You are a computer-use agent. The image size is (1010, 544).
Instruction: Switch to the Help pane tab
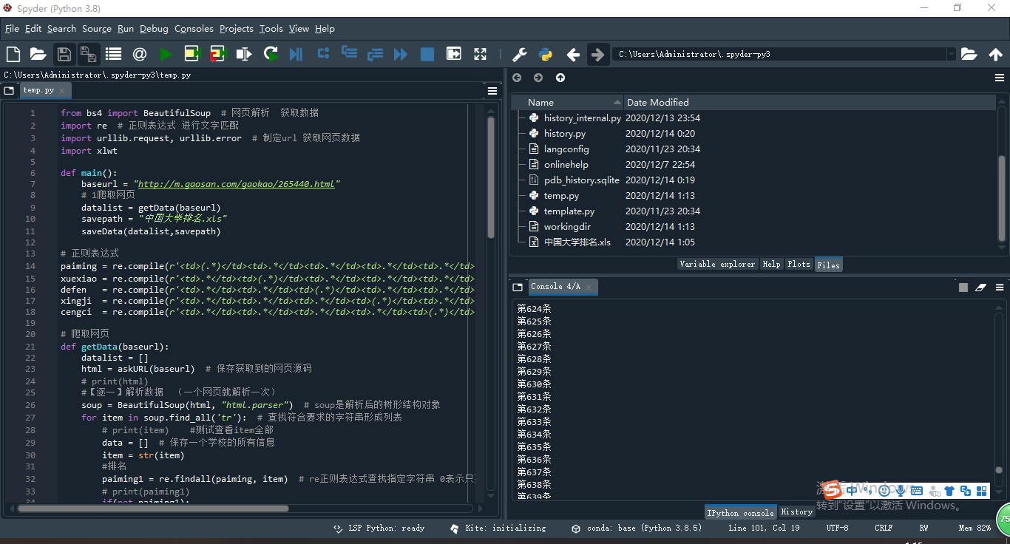point(771,264)
